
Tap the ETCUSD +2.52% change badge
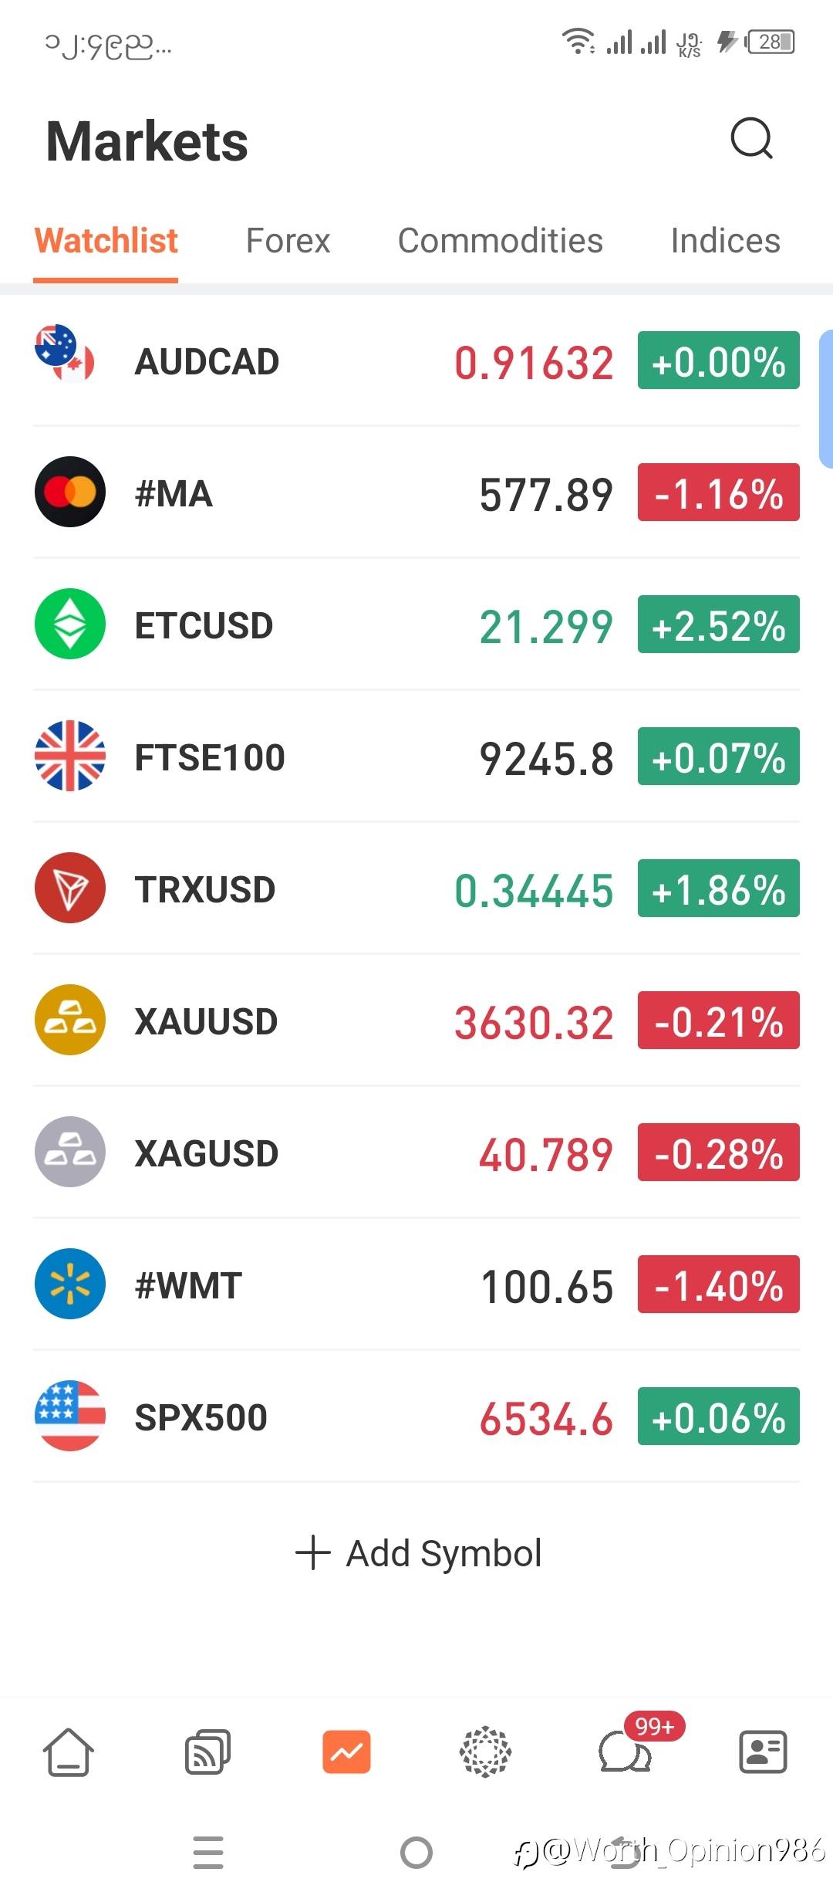718,625
